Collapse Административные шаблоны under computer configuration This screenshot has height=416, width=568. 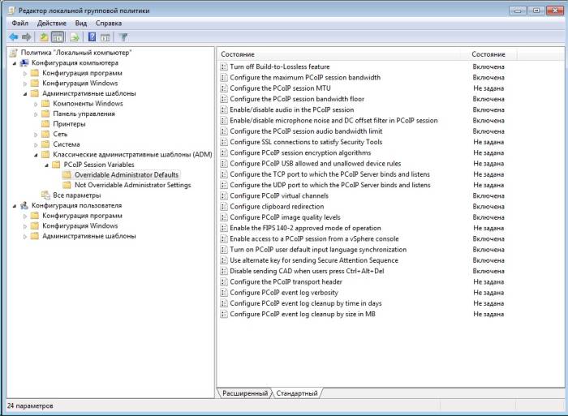(25, 94)
